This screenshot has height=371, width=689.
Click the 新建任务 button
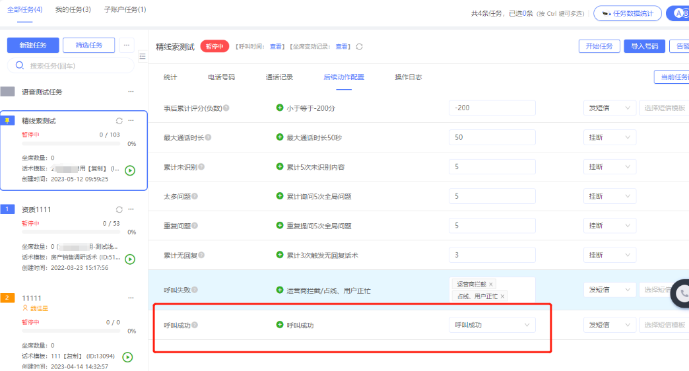pyautogui.click(x=32, y=45)
